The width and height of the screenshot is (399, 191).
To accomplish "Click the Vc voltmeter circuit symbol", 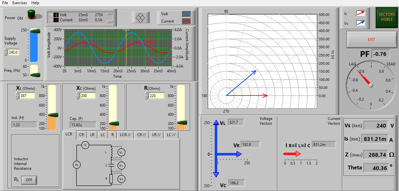I will click(121, 166).
